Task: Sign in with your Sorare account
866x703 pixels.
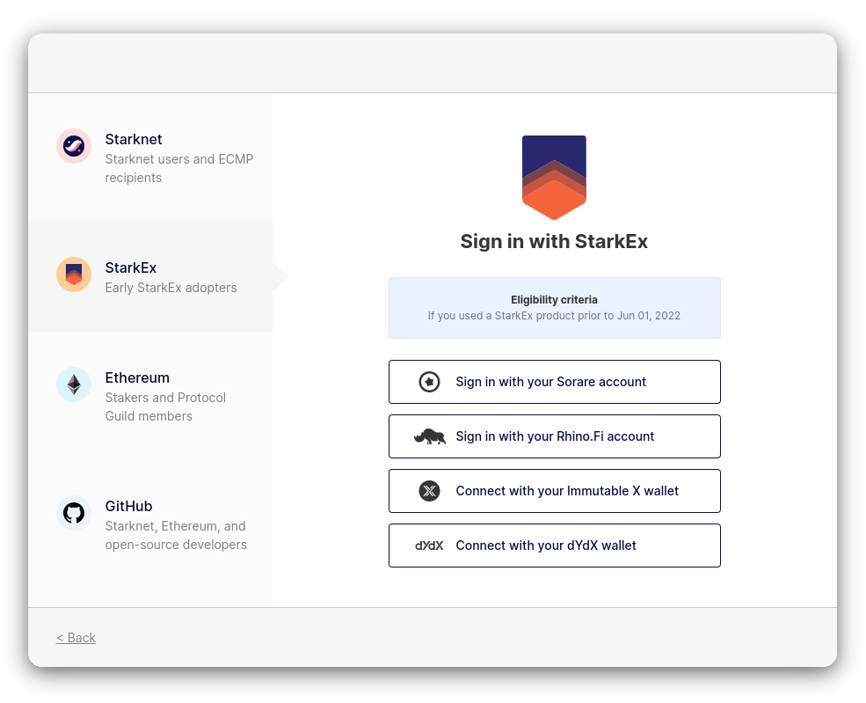Action: click(555, 382)
